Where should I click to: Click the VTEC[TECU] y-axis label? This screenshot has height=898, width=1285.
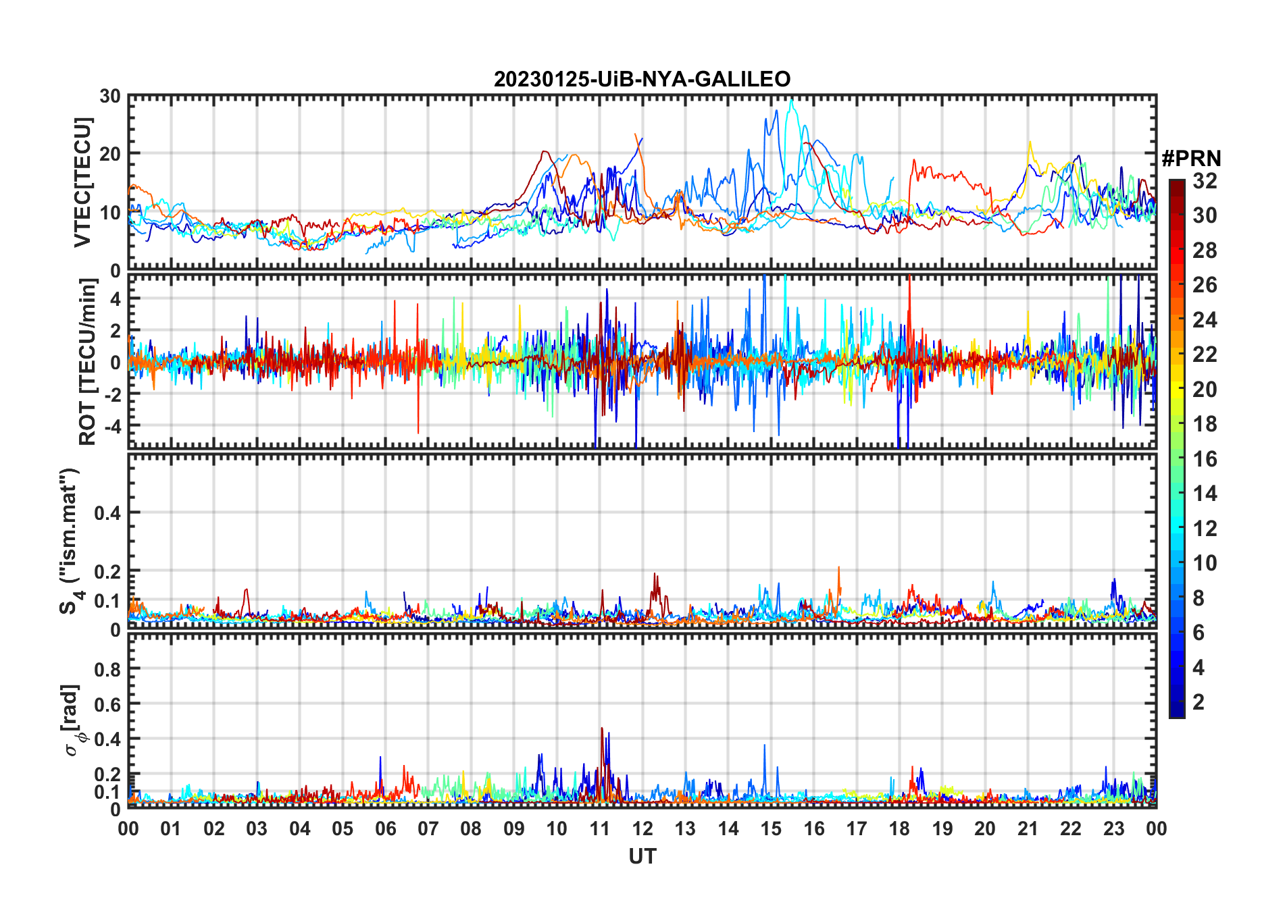pos(82,182)
